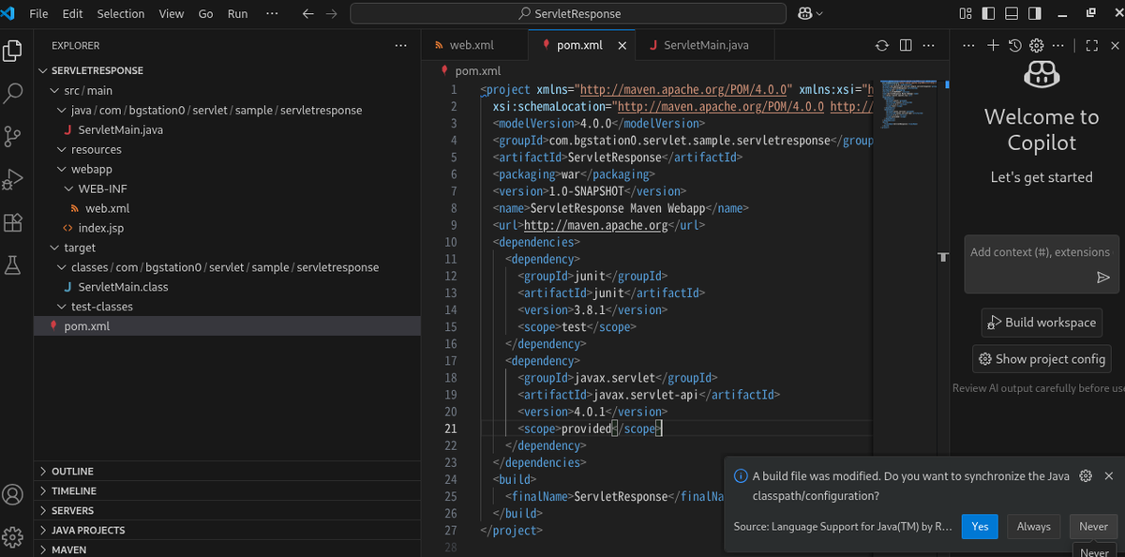Expand the JAVA PROJECTS section

pyautogui.click(x=227, y=531)
